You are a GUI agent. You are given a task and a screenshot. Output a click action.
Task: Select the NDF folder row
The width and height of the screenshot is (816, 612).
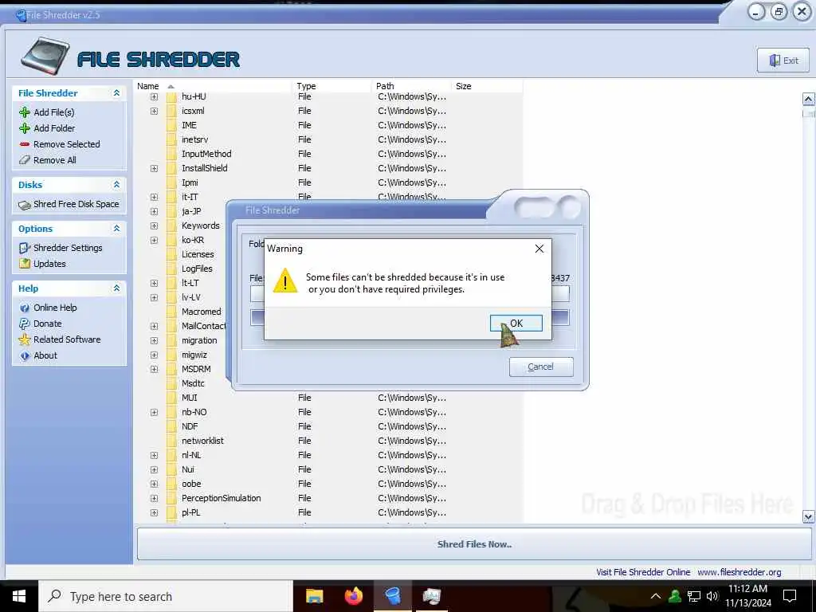coord(328,427)
